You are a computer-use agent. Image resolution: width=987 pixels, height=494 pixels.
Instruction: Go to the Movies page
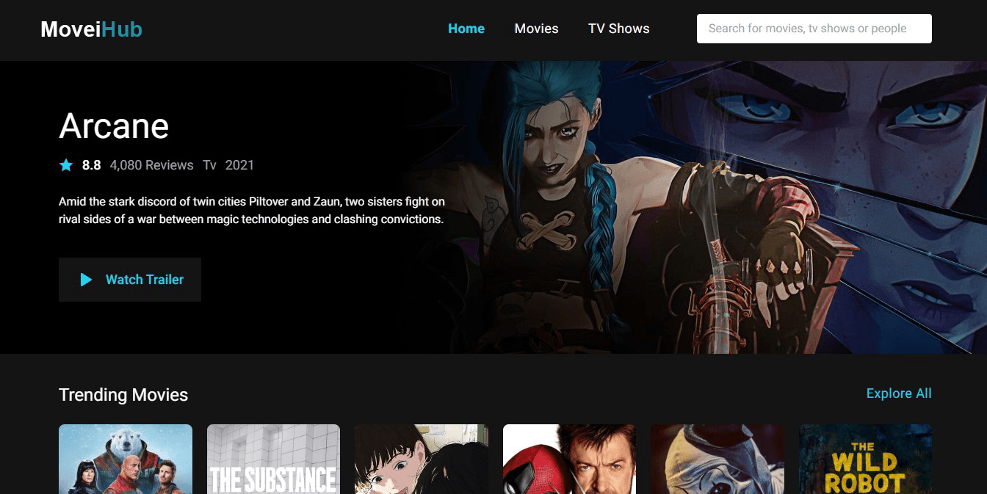(x=536, y=29)
